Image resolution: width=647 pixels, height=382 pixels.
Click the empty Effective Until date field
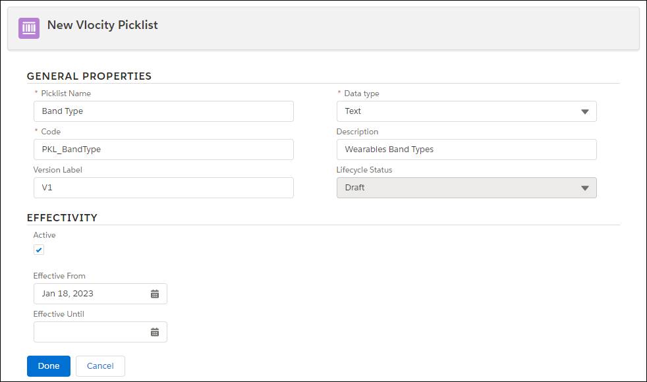100,332
